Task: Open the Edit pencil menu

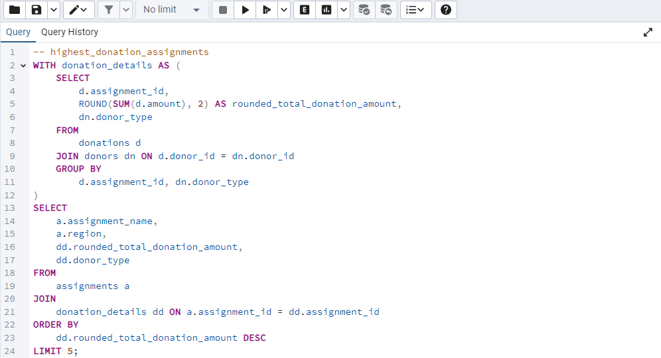Action: pyautogui.click(x=78, y=10)
